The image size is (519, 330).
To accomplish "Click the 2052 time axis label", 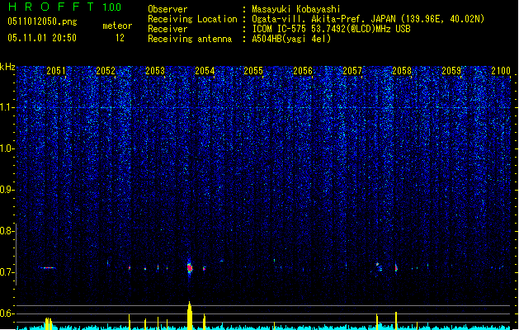I will 106,70.
